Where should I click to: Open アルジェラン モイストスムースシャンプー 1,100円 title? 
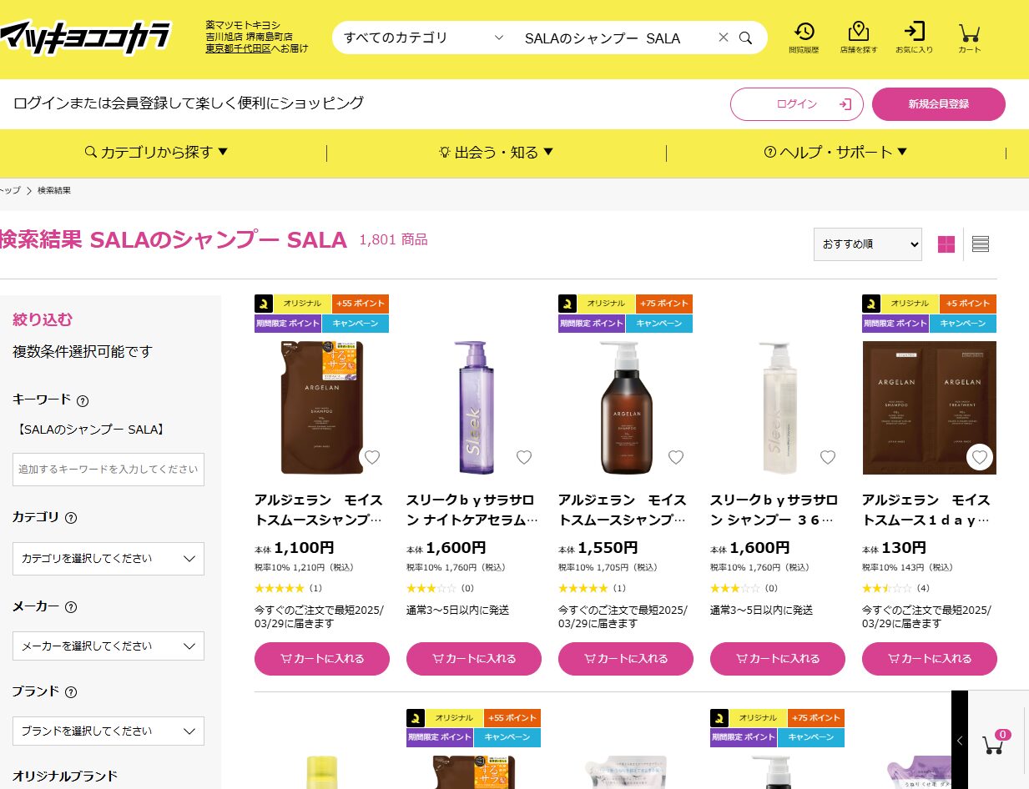[x=320, y=510]
